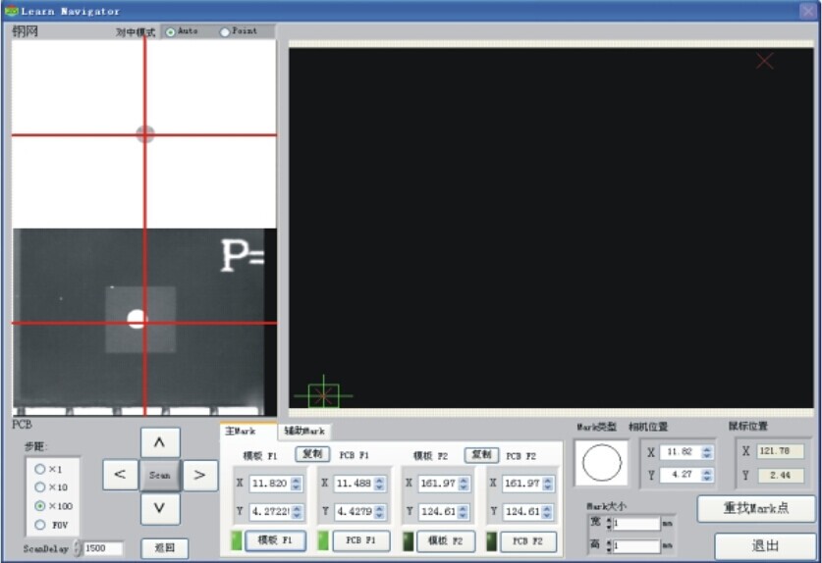This screenshot has height=563, width=822.
Task: Adjust the ScanDelay spinner arrows
Action: click(x=79, y=548)
